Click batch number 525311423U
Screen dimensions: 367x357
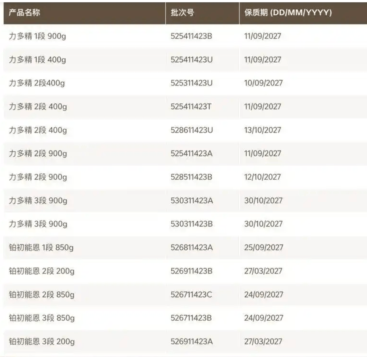(x=191, y=83)
